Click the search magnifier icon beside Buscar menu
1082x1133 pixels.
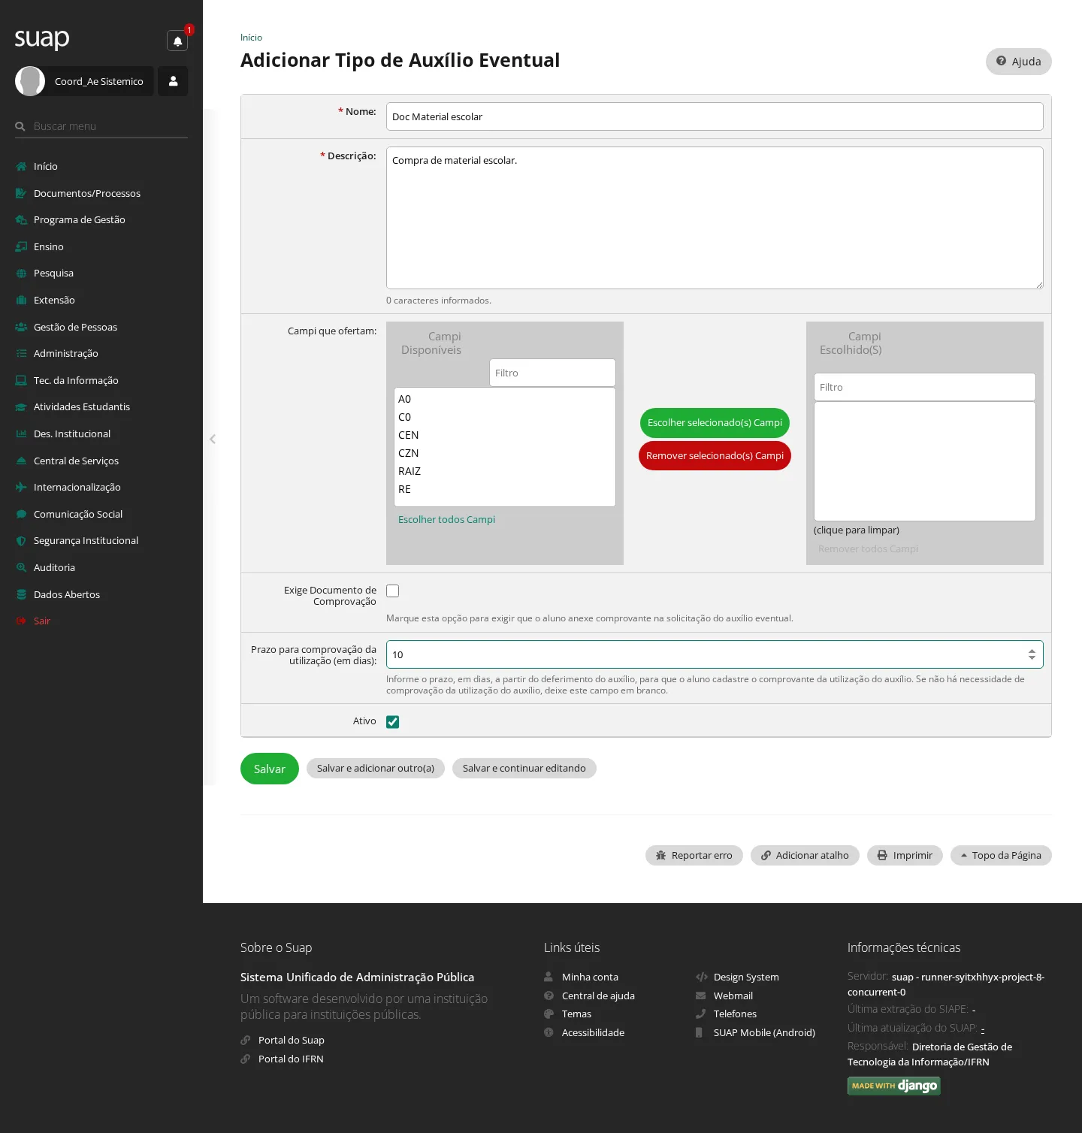20,126
